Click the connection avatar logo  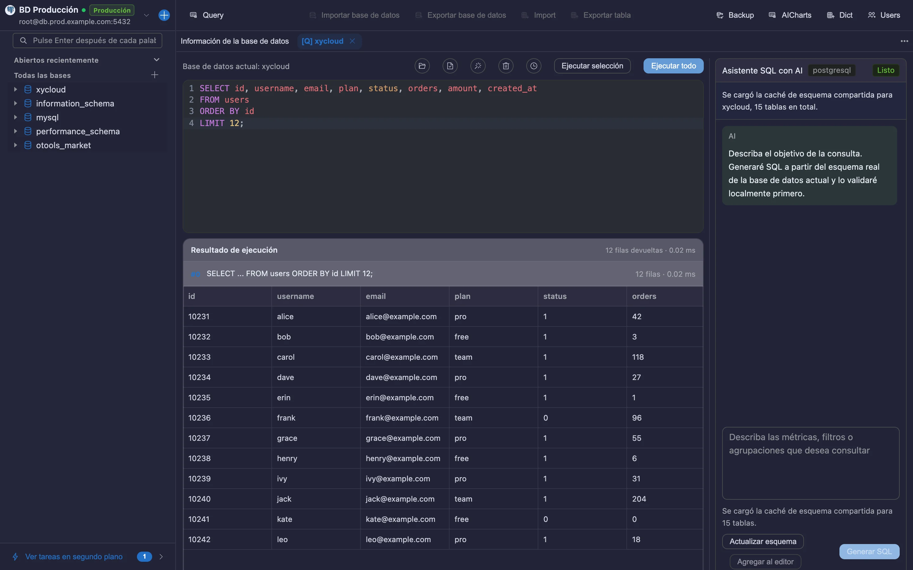(10, 10)
